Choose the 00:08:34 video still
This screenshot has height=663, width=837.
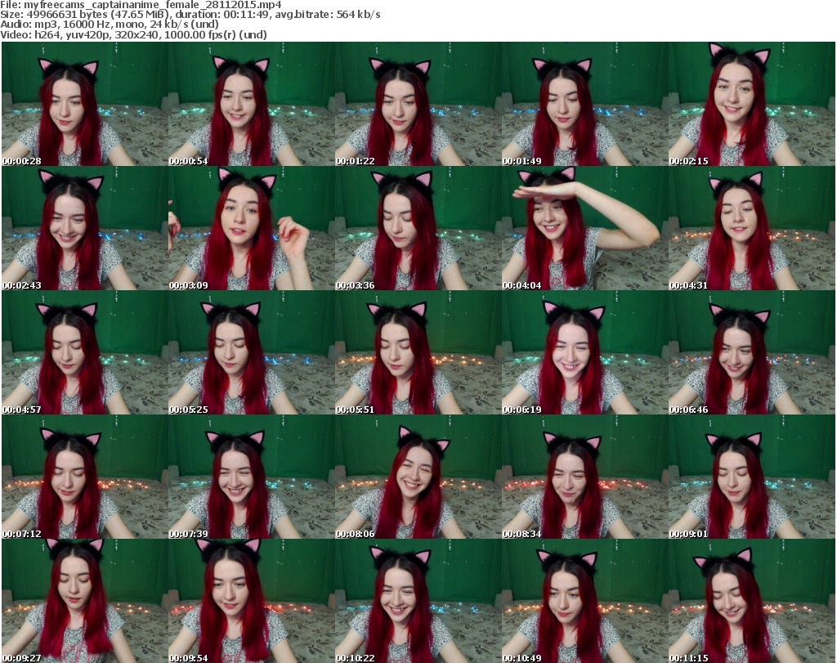click(x=584, y=477)
